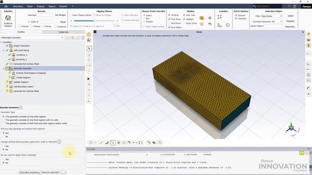Image resolution: width=312 pixels, height=175 pixels.
Task: Open the Mesh menu
Action: (x=30, y=6)
